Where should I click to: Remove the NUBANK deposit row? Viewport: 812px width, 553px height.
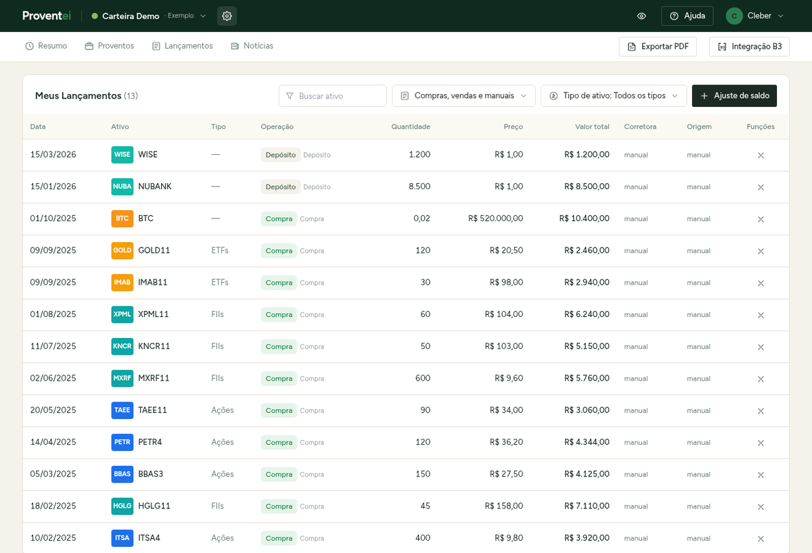pyautogui.click(x=761, y=187)
